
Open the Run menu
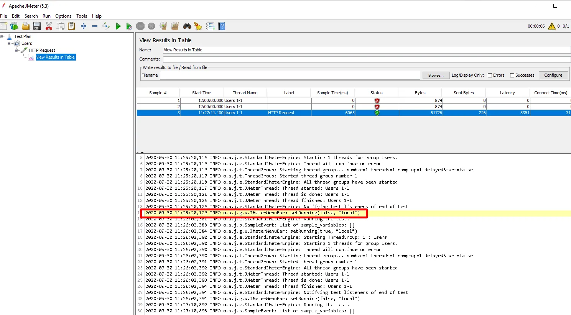46,16
